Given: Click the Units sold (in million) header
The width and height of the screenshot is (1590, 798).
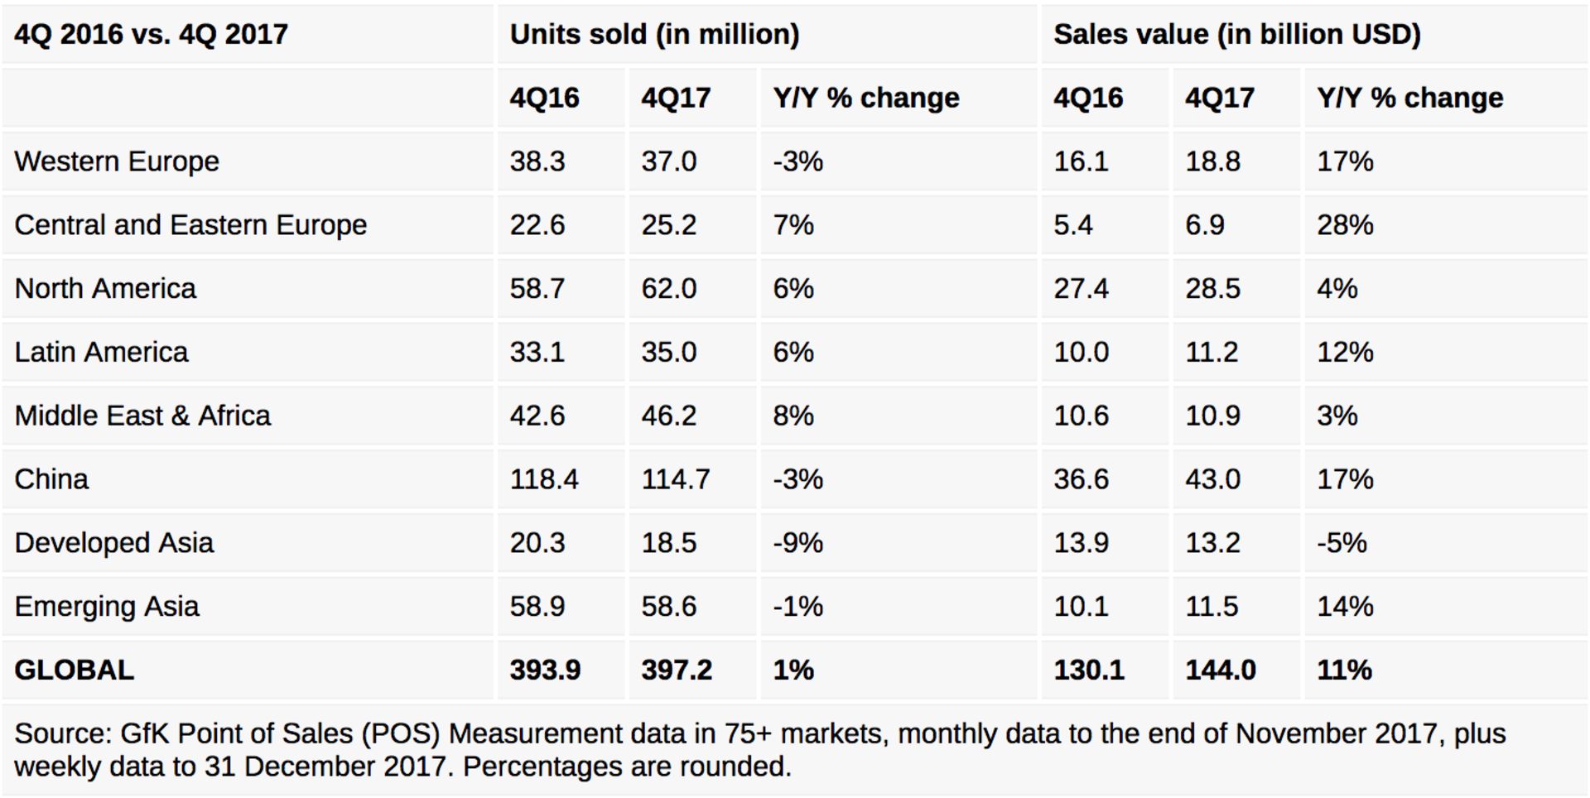Looking at the screenshot, I should (654, 34).
